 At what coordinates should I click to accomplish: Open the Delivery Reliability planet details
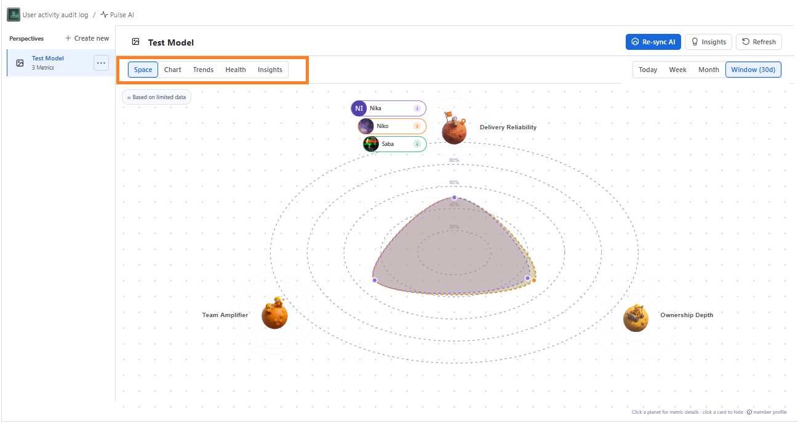click(454, 128)
